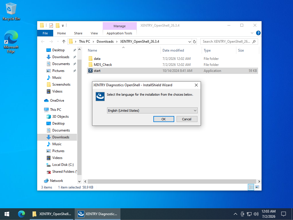This screenshot has width=293, height=220.
Task: Select the start application icon
Action: tap(90, 70)
